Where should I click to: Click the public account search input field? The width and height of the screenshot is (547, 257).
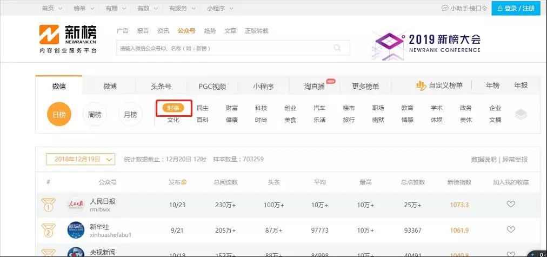(233, 48)
